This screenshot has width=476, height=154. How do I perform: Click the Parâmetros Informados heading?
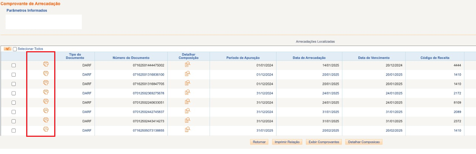[27, 10]
